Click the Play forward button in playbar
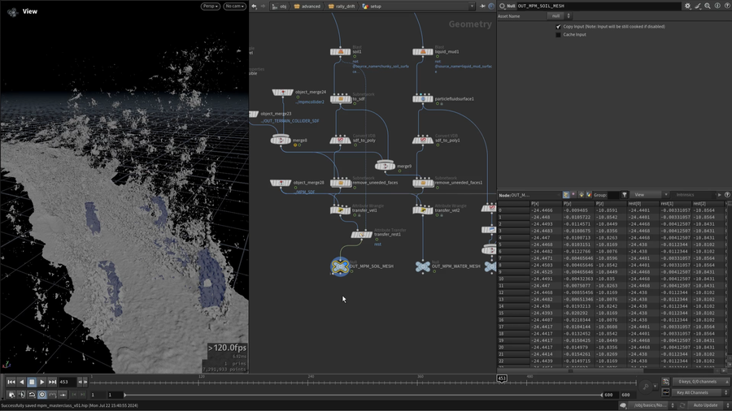This screenshot has height=411, width=732. pyautogui.click(x=41, y=382)
